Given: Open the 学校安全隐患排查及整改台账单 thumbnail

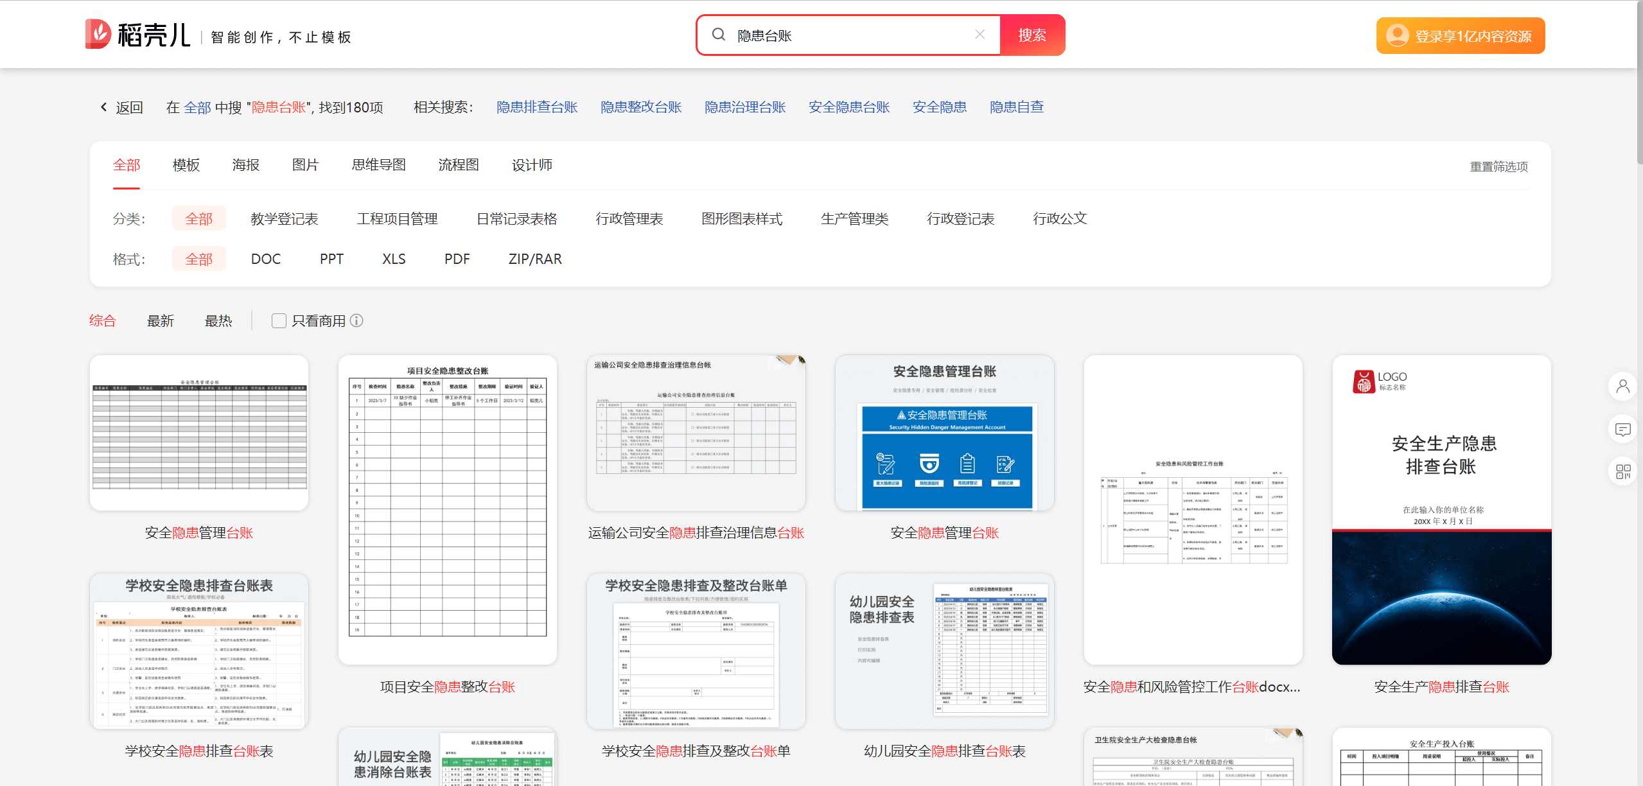Looking at the screenshot, I should coord(696,651).
